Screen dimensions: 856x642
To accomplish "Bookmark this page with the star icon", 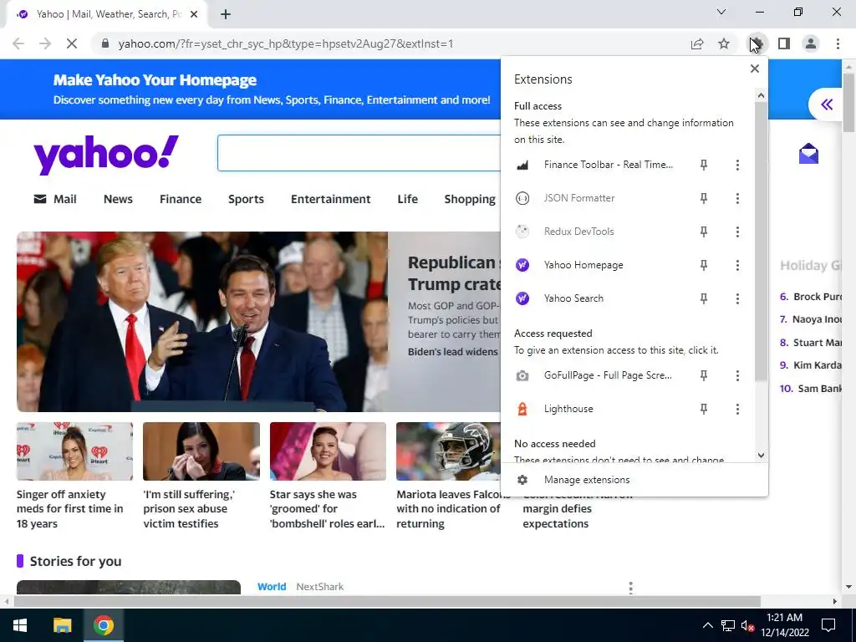I will tap(724, 43).
